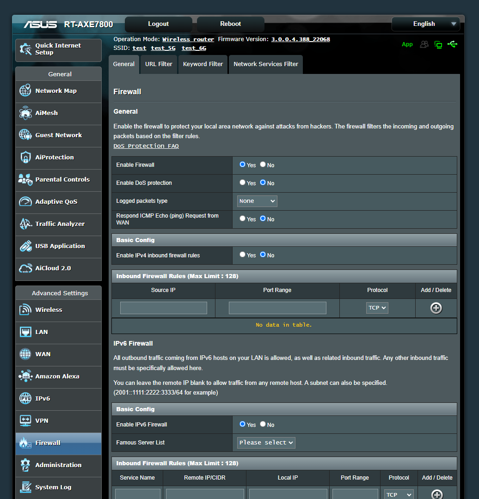Click the Logout button
This screenshot has height=499, width=479.
tap(158, 24)
